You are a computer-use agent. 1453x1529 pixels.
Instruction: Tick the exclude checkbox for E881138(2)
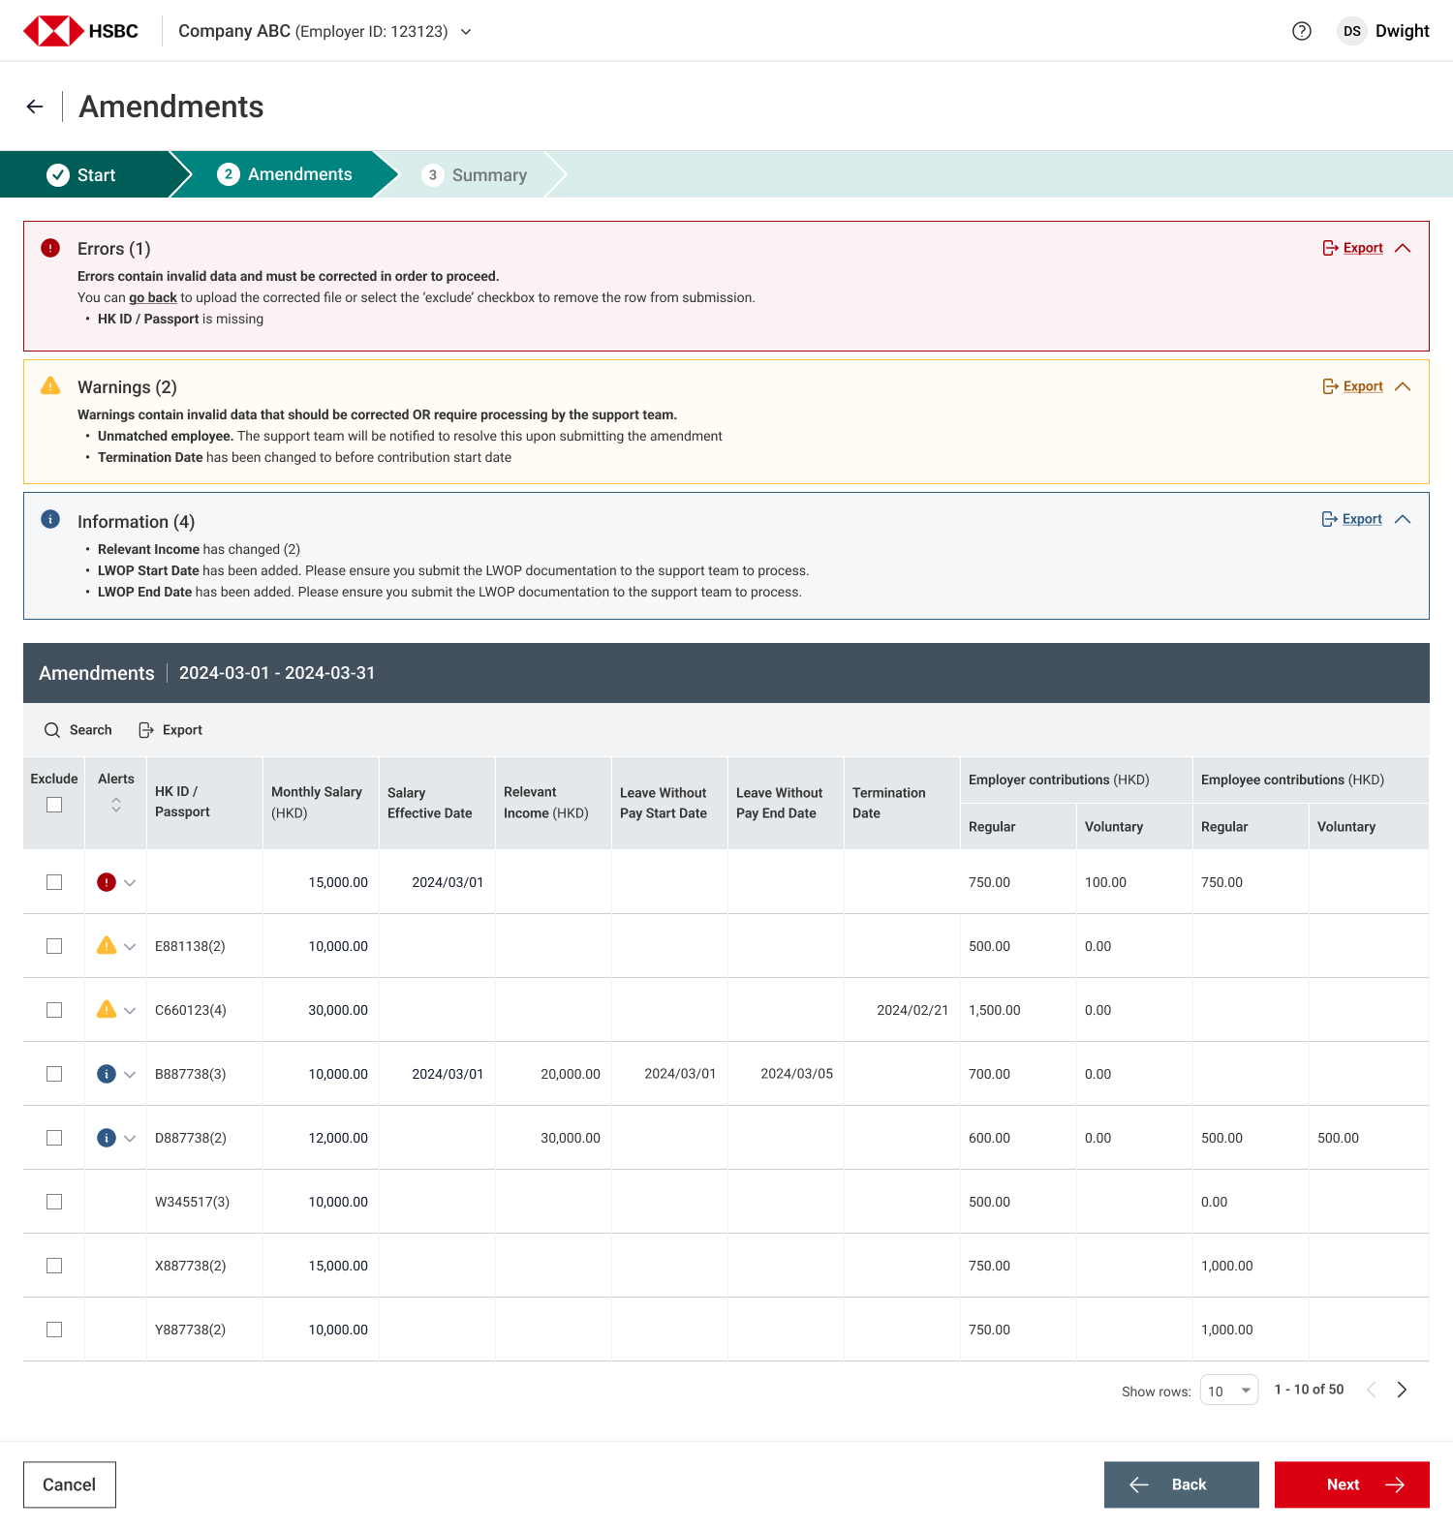[54, 946]
